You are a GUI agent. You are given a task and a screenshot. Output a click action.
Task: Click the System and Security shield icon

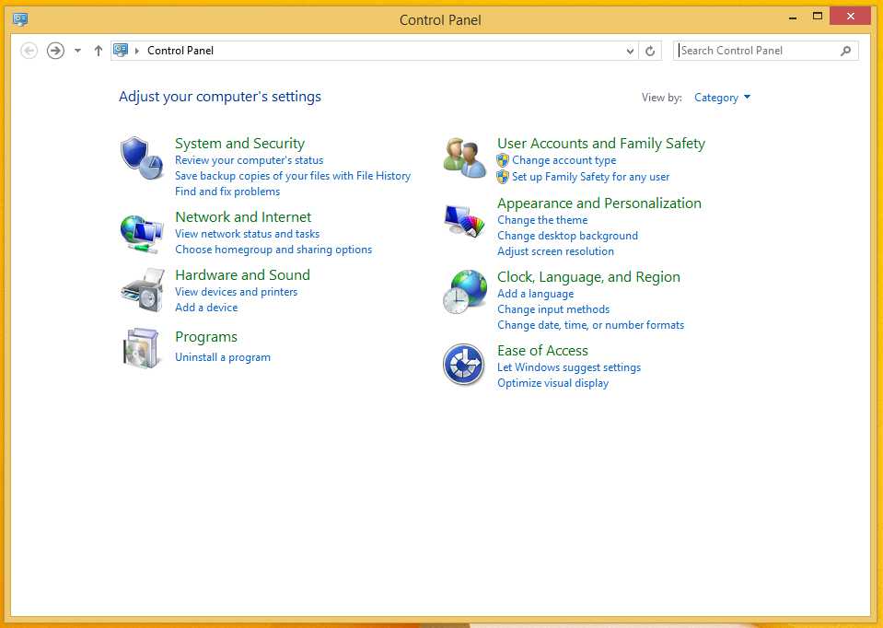tap(141, 157)
